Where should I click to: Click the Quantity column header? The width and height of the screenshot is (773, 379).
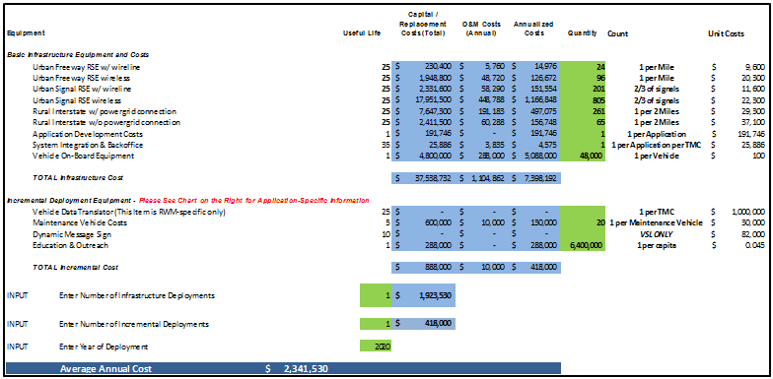click(x=583, y=33)
